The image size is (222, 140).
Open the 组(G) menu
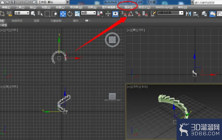33,7
